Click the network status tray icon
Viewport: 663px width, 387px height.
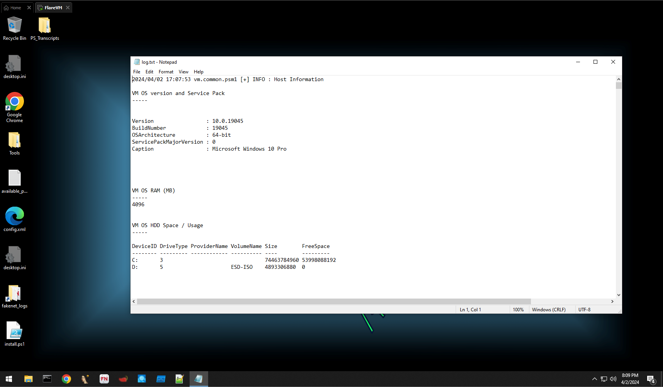604,379
